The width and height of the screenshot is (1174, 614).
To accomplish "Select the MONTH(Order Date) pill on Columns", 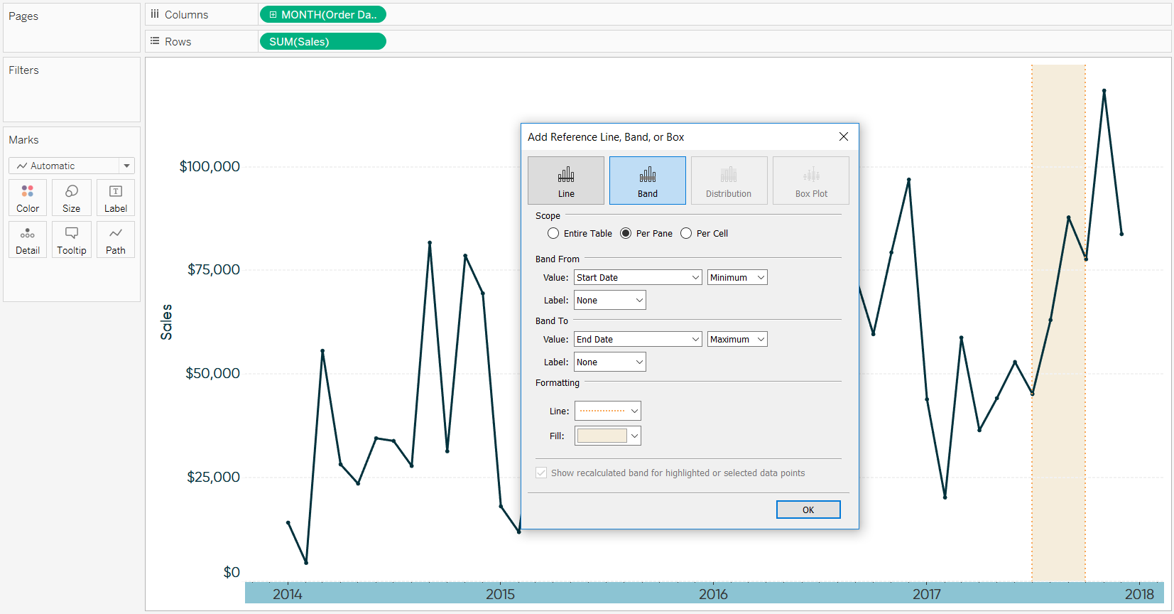I will (323, 14).
